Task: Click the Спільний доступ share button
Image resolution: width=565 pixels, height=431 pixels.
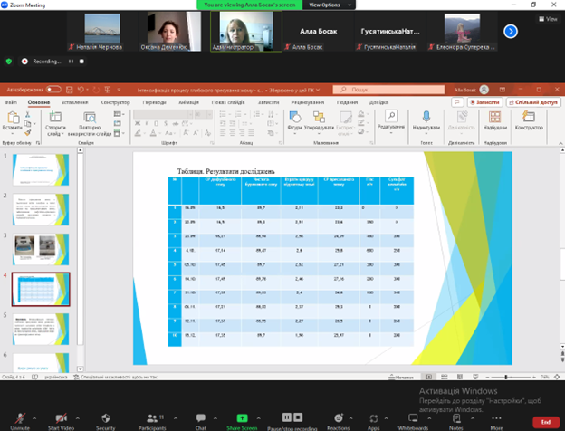Action: 533,102
